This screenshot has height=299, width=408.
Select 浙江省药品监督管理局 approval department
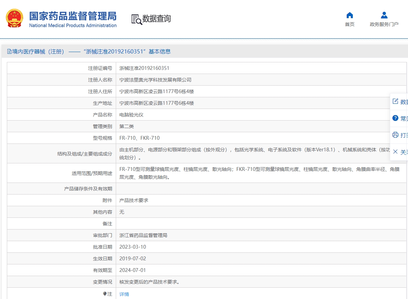143,235
